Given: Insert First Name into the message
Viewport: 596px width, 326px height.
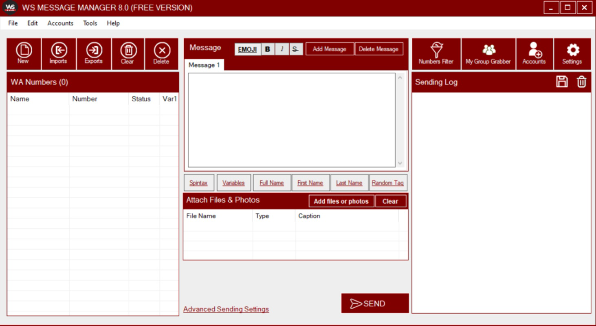Looking at the screenshot, I should pos(310,183).
